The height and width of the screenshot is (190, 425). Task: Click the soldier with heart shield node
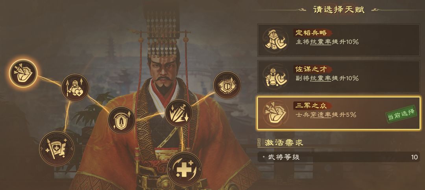pos(75,88)
